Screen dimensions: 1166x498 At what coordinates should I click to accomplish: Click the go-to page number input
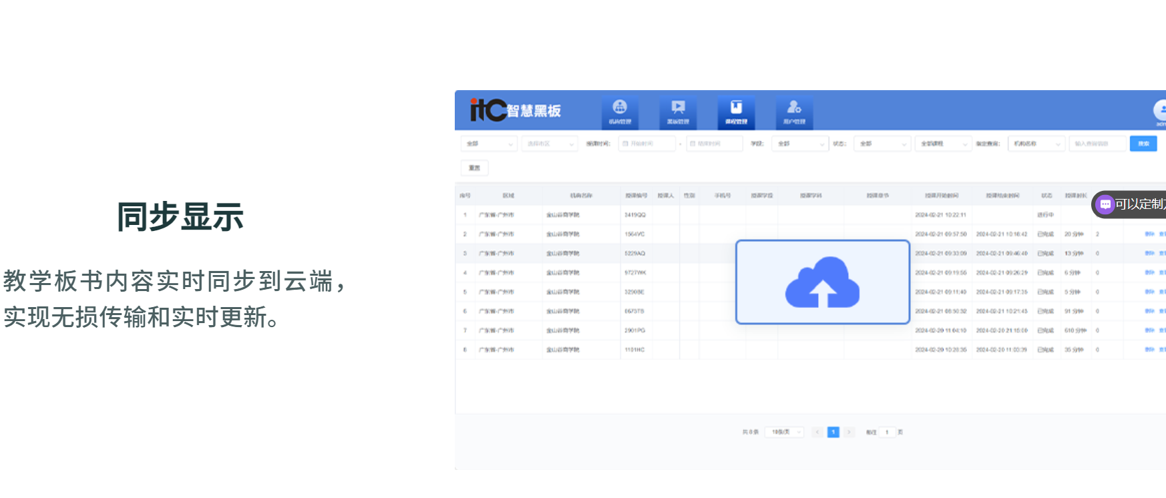pos(887,432)
